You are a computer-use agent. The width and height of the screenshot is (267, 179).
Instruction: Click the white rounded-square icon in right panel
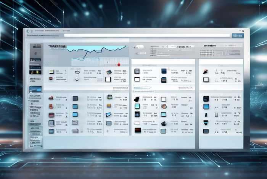coord(206,80)
